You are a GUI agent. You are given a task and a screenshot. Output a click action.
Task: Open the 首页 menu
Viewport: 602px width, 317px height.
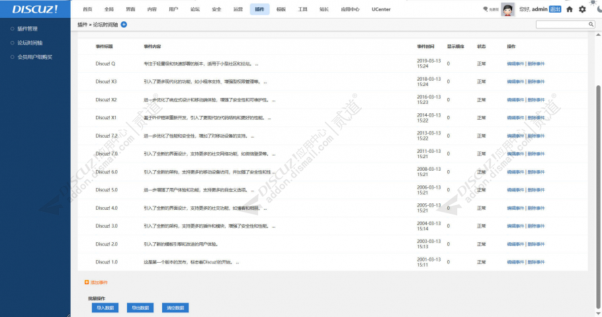(87, 9)
